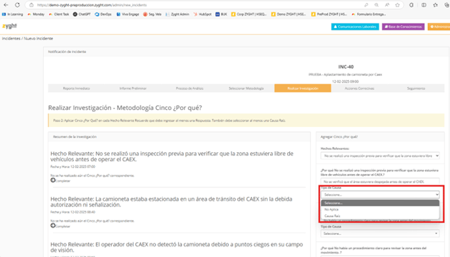This screenshot has height=257, width=450.
Task: Click the zyght logo
Action: [9, 26]
